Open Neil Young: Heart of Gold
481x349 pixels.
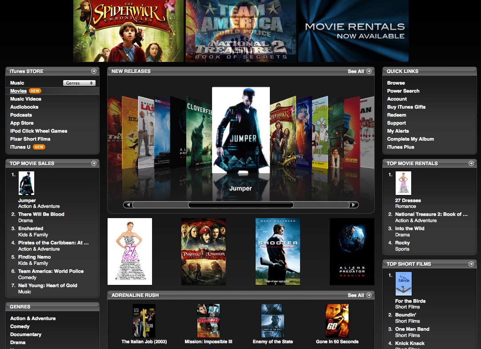[48, 285]
